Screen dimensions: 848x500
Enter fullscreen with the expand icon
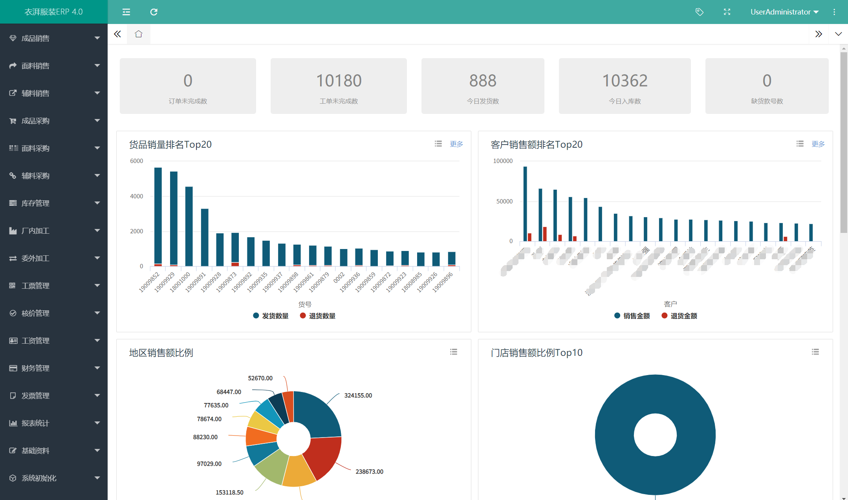(x=727, y=12)
